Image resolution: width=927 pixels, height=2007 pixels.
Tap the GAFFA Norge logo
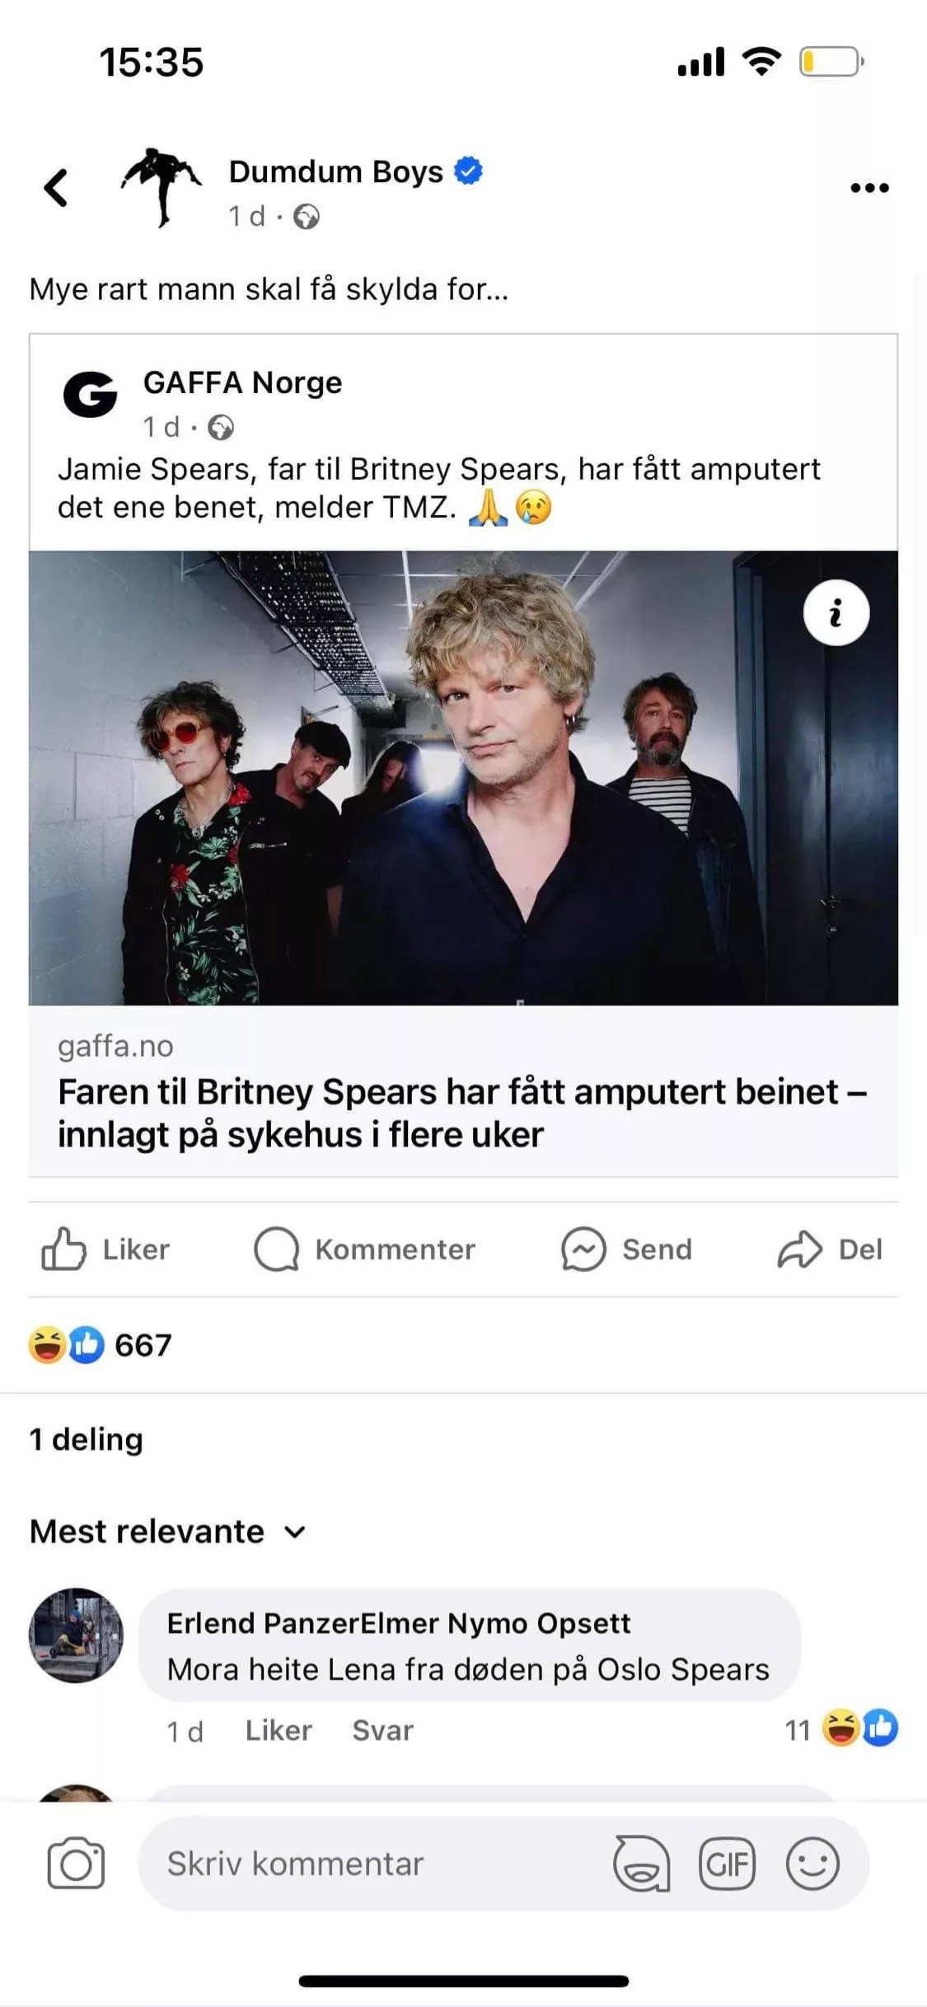pos(90,394)
